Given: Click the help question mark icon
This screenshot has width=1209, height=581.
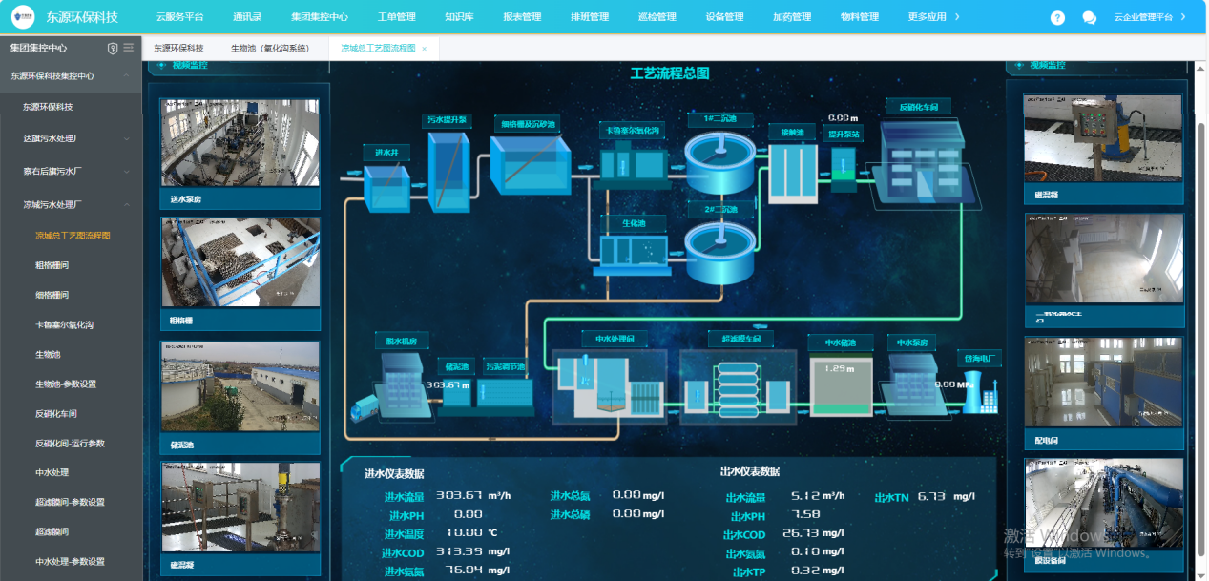Looking at the screenshot, I should pos(1057,18).
